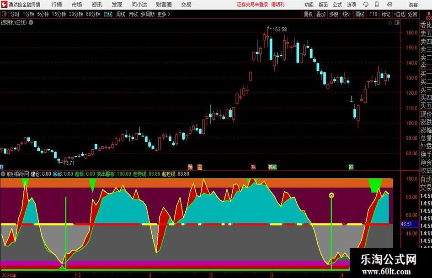Click the 自动 label in the right sidebar
This screenshot has height=278, width=432.
click(x=426, y=179)
